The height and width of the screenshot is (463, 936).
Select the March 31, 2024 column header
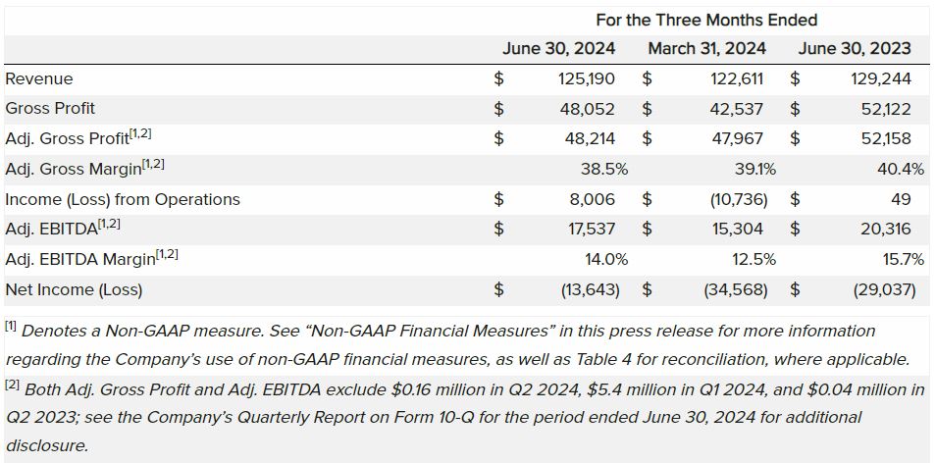[706, 48]
